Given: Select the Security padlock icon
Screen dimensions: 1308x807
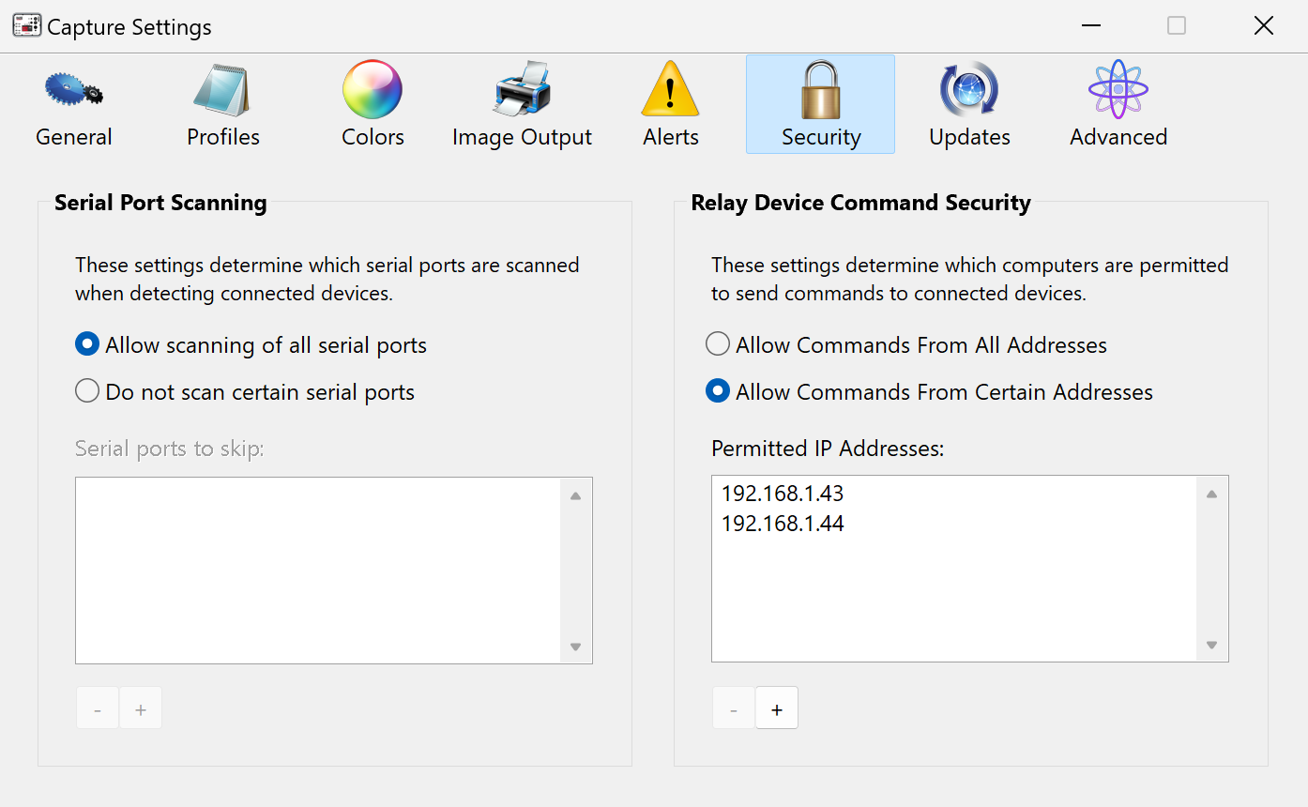Looking at the screenshot, I should pos(820,91).
